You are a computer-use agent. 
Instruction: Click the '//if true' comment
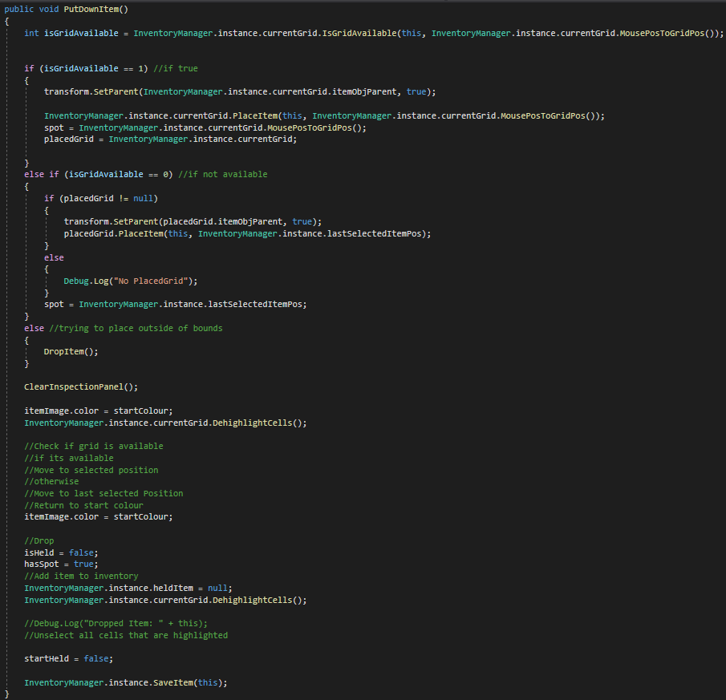pos(176,68)
